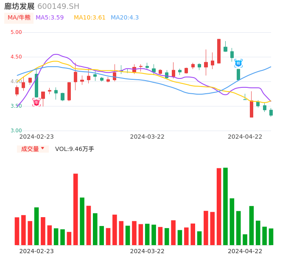
Task: Click the 廊坊发展 stock name
Action: 20,6
